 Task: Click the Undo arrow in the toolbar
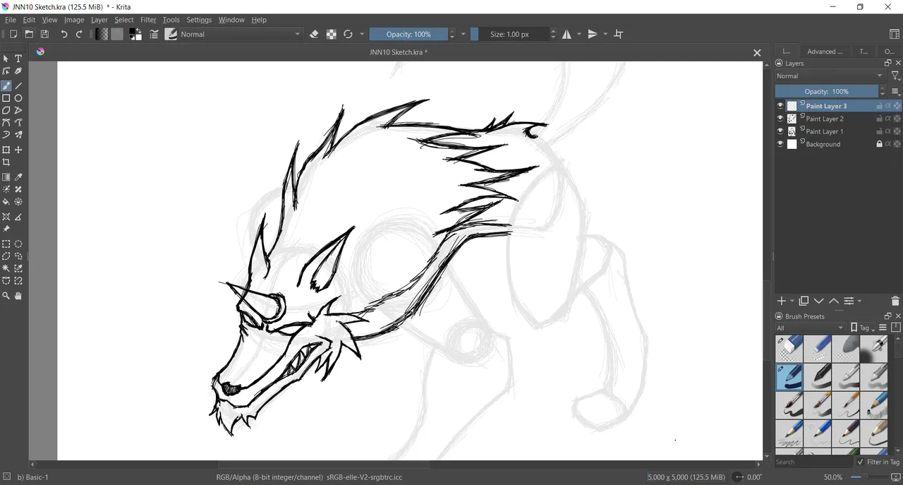tap(63, 34)
